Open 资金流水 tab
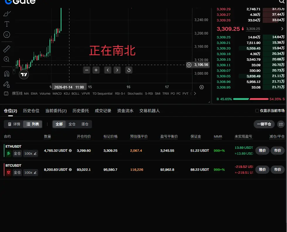Image resolution: width=287 pixels, height=232 pixels. 125,111
